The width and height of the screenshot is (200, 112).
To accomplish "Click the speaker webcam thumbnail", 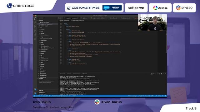I will click(x=152, y=22).
